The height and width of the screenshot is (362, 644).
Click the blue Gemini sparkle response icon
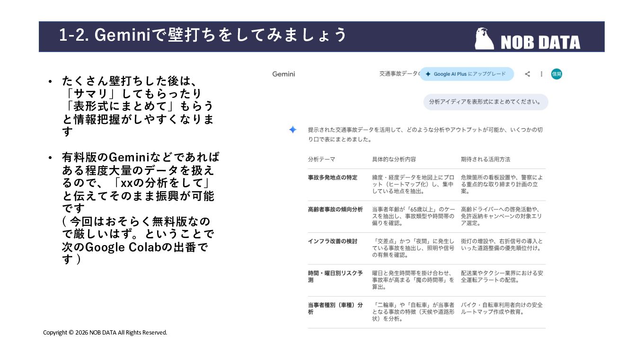[x=293, y=130]
